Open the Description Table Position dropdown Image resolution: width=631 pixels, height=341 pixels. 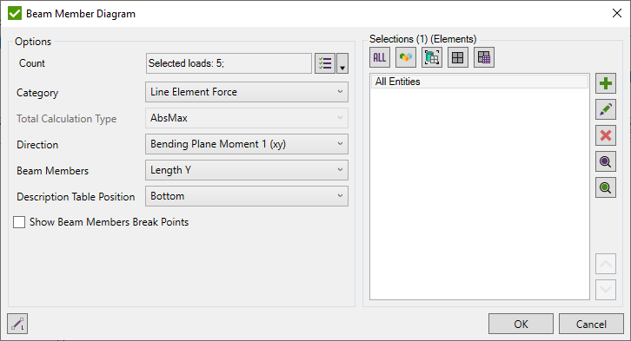click(247, 196)
